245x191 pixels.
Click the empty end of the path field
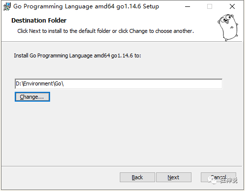pyautogui.click(x=142, y=84)
